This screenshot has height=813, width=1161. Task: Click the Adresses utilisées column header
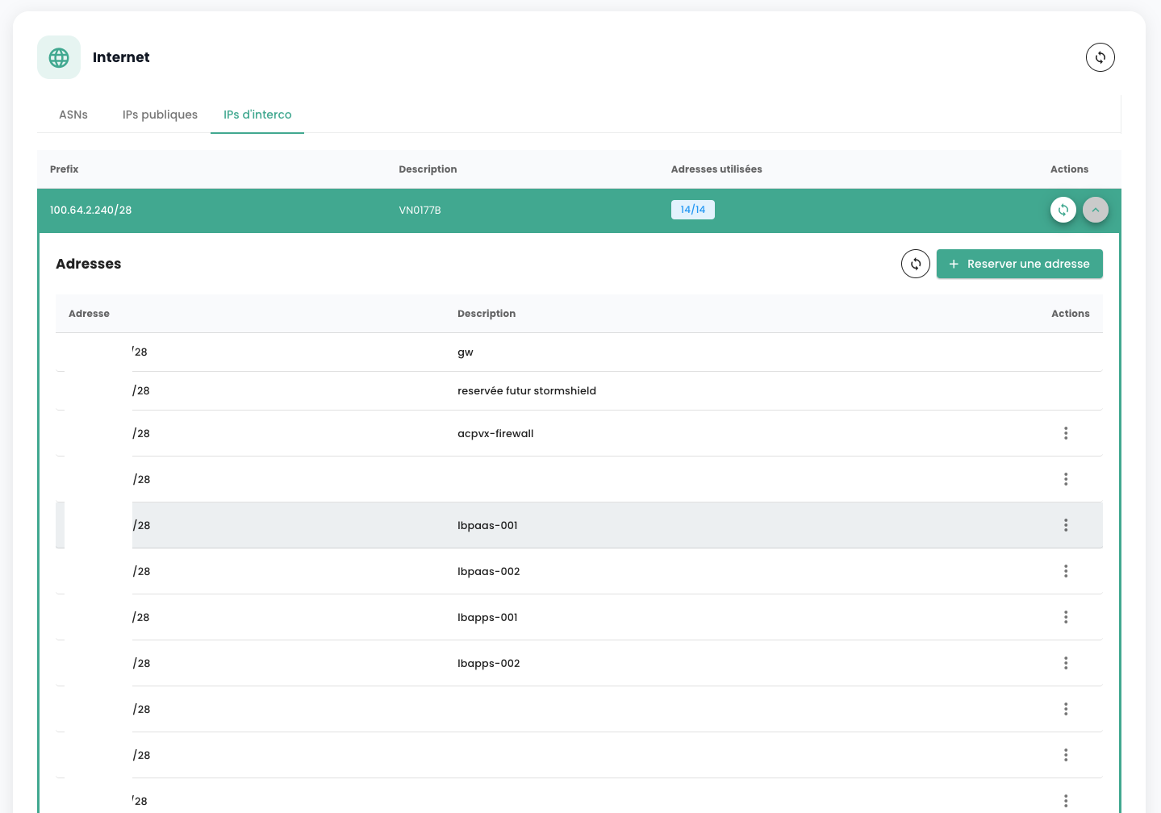[716, 169]
